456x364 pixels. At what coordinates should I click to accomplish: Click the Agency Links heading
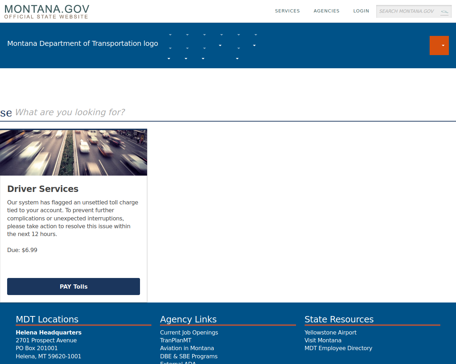pos(188,319)
